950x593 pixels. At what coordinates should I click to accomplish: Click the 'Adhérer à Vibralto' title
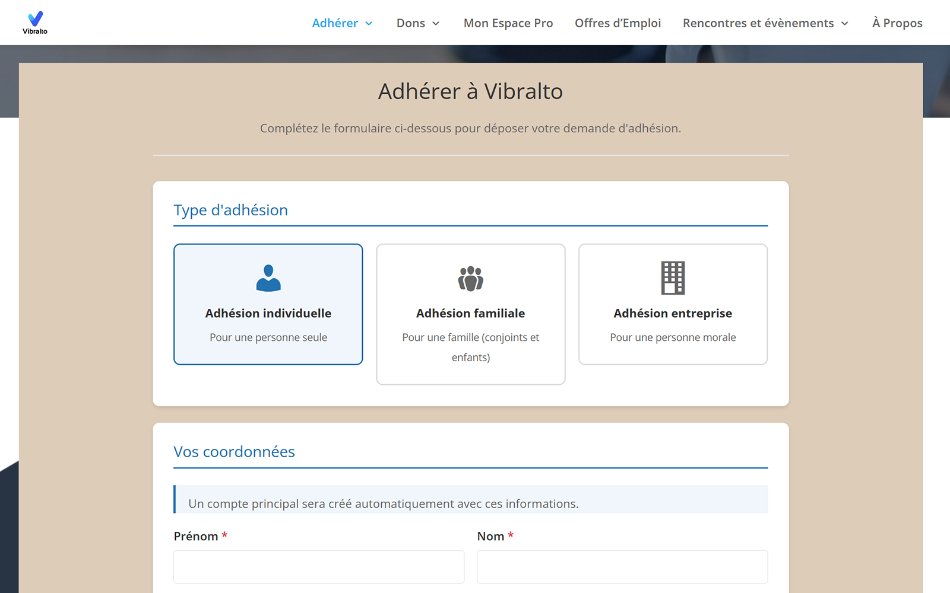(x=470, y=91)
